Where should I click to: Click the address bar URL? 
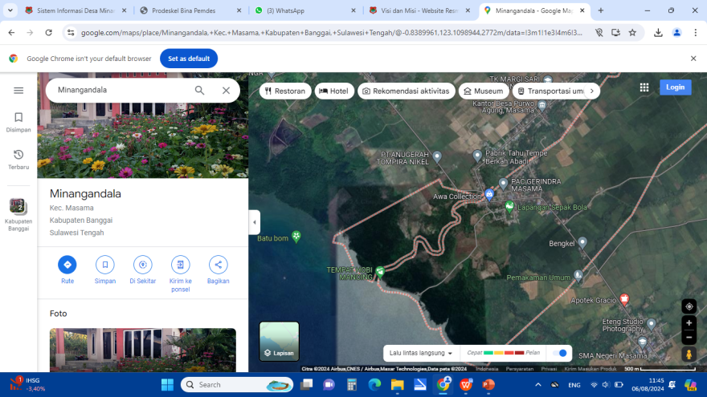tap(331, 32)
